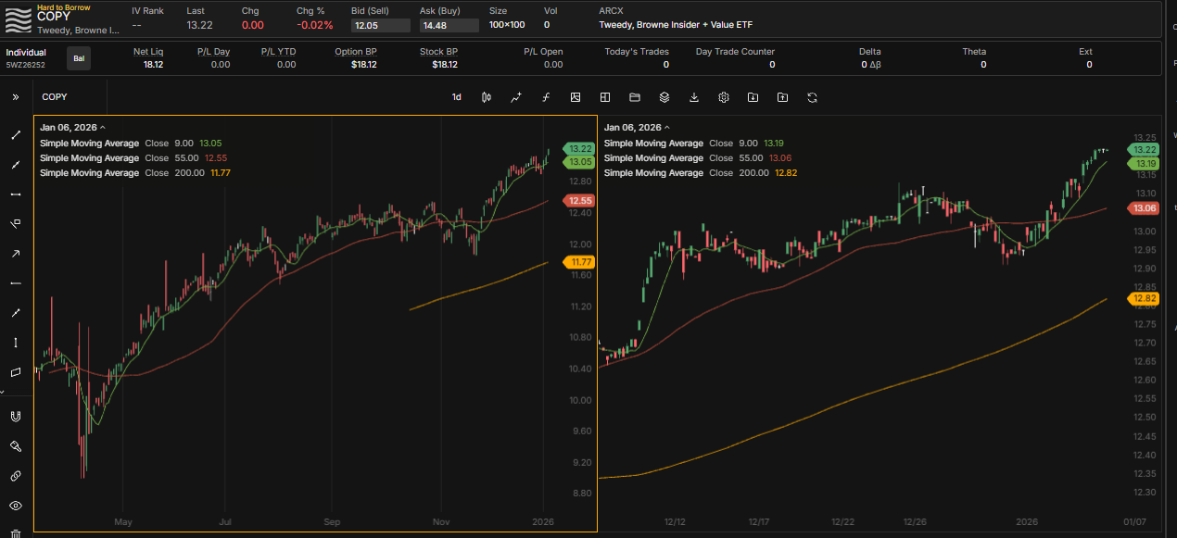This screenshot has width=1177, height=538.
Task: Toggle the magnet snap mode
Action: 16,417
